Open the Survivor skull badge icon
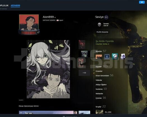Screen dimensions: 147x117 tap(99, 25)
